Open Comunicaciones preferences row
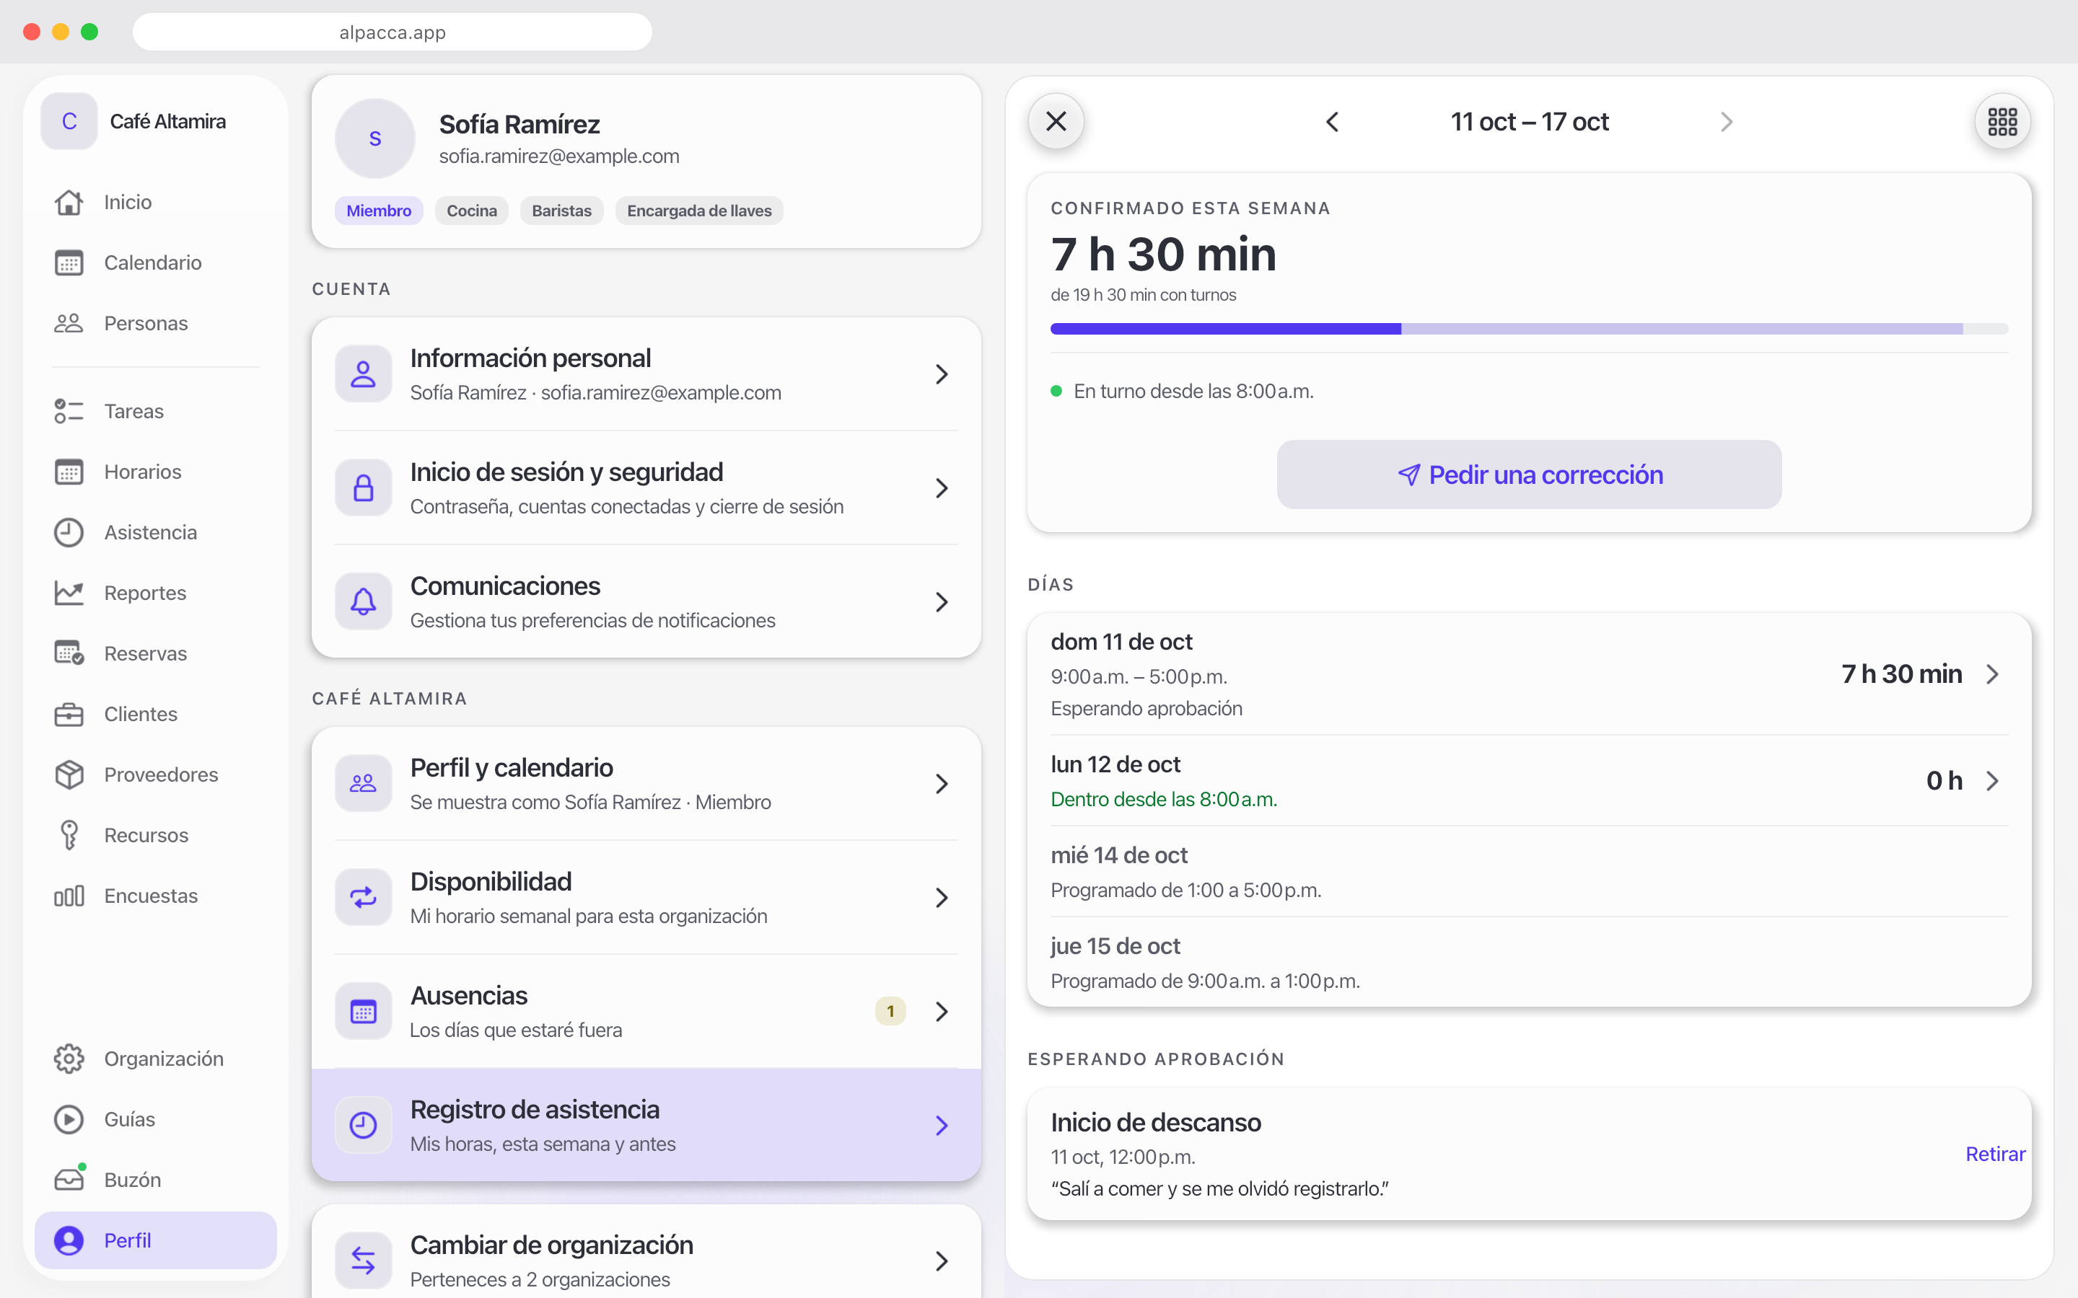Viewport: 2078px width, 1298px height. coord(646,602)
